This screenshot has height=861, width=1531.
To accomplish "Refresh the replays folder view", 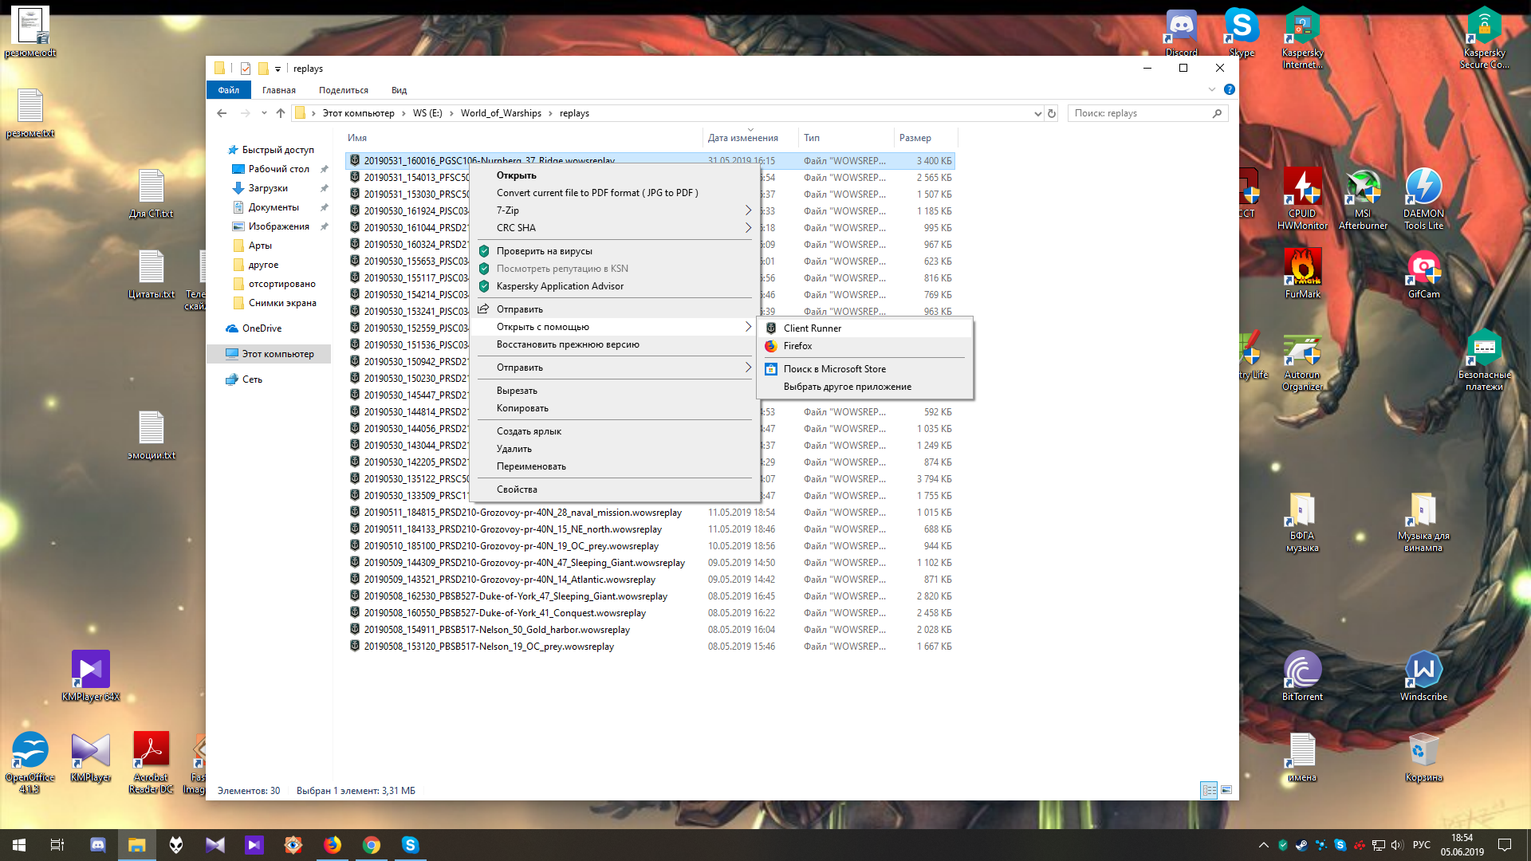I will (x=1052, y=113).
